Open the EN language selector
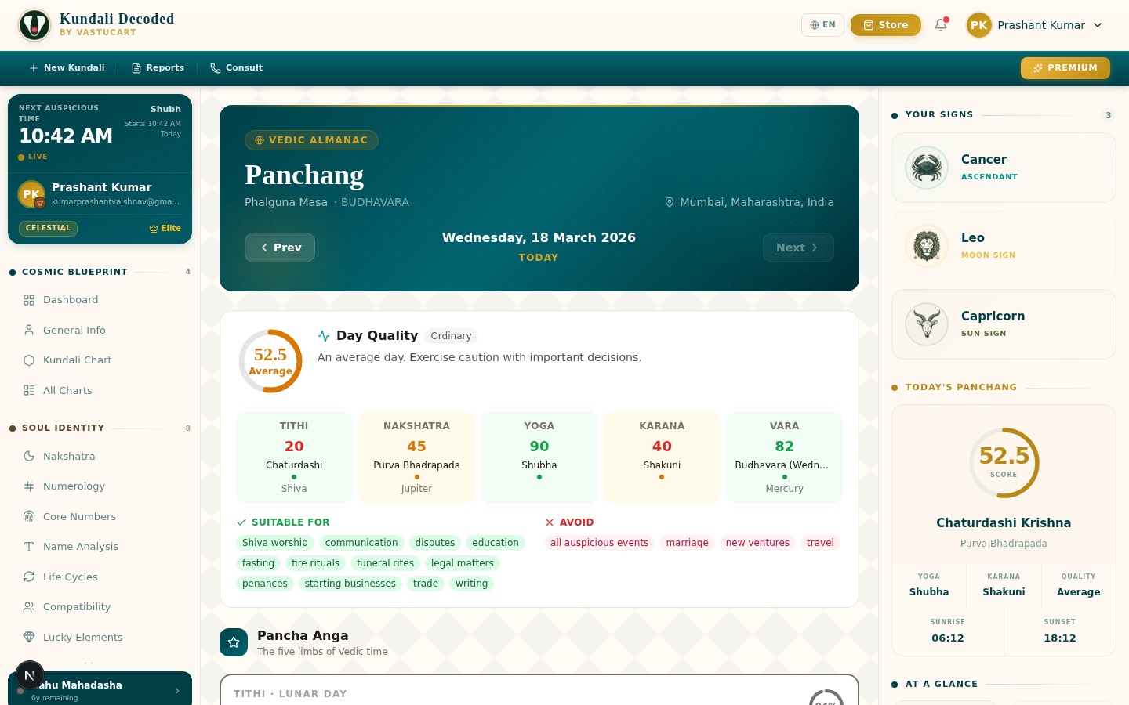Viewport: 1129px width, 705px height. 822,25
